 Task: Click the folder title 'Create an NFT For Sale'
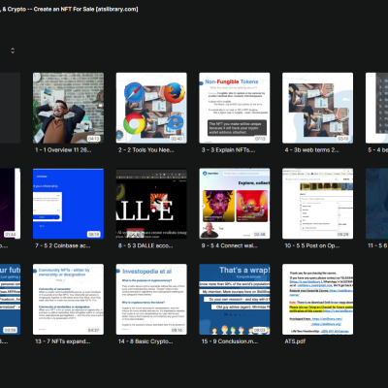pos(64,9)
